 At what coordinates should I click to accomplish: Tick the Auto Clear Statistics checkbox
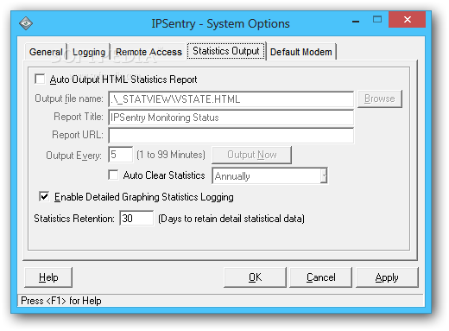113,175
